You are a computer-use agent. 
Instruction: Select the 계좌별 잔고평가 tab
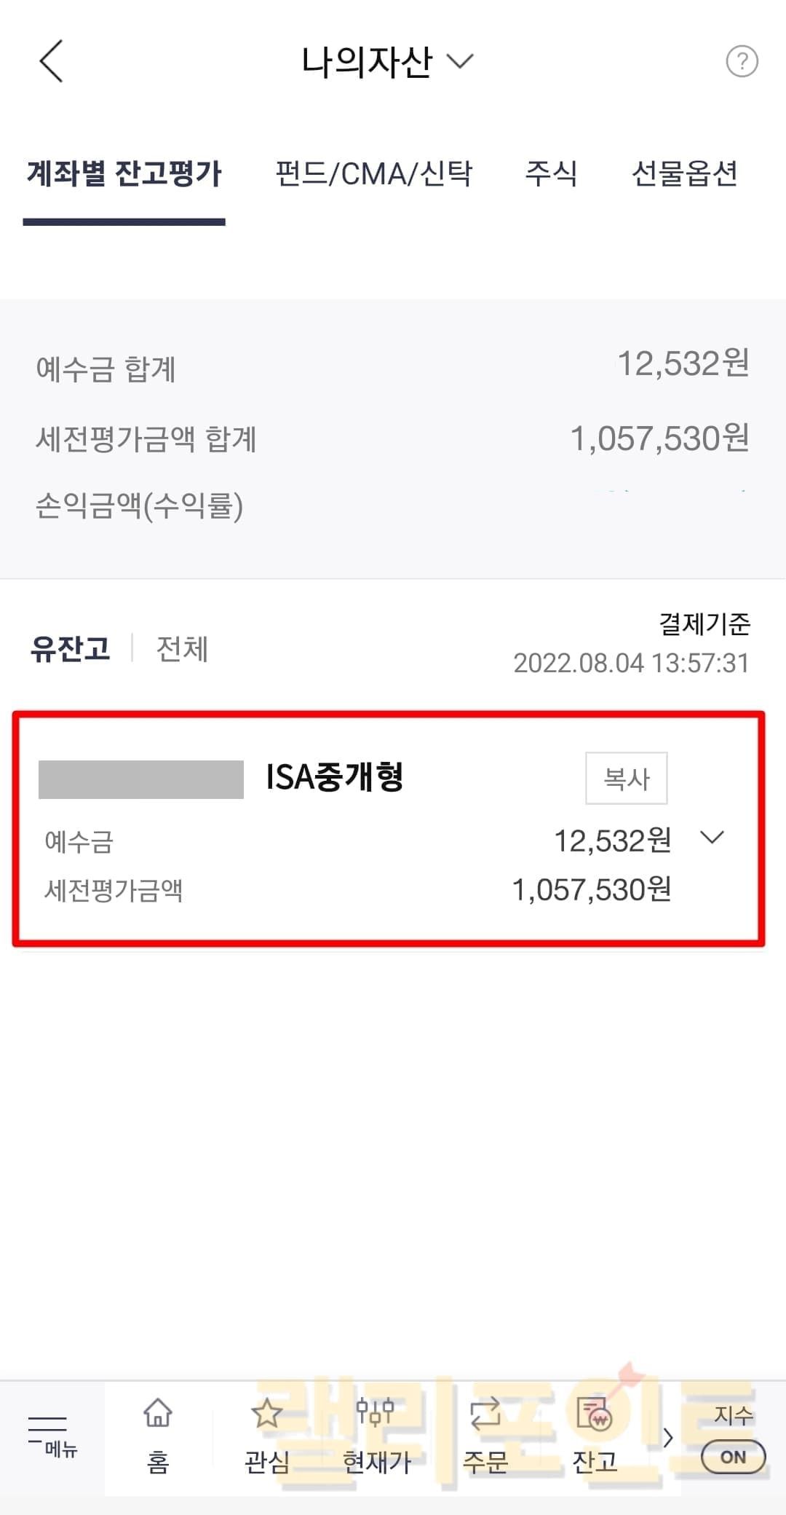124,173
